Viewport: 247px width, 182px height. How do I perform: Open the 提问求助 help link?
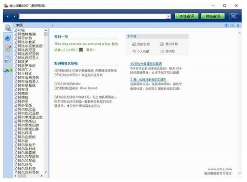[169, 44]
